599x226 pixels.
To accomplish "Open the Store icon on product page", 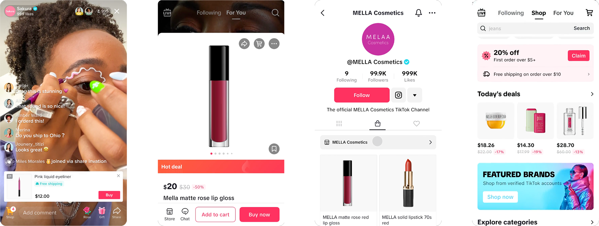I will pos(169,214).
